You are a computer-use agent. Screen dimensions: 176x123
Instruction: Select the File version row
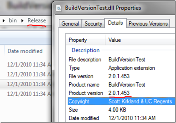click(x=121, y=76)
